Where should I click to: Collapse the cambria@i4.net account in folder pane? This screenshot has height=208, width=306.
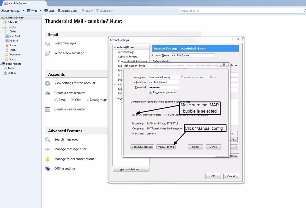click(x=1, y=18)
